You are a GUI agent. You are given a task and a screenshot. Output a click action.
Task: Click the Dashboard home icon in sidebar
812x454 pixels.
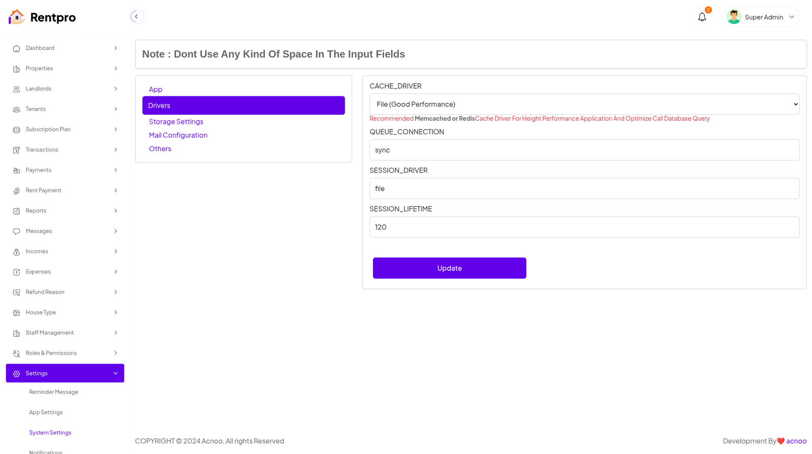click(16, 49)
